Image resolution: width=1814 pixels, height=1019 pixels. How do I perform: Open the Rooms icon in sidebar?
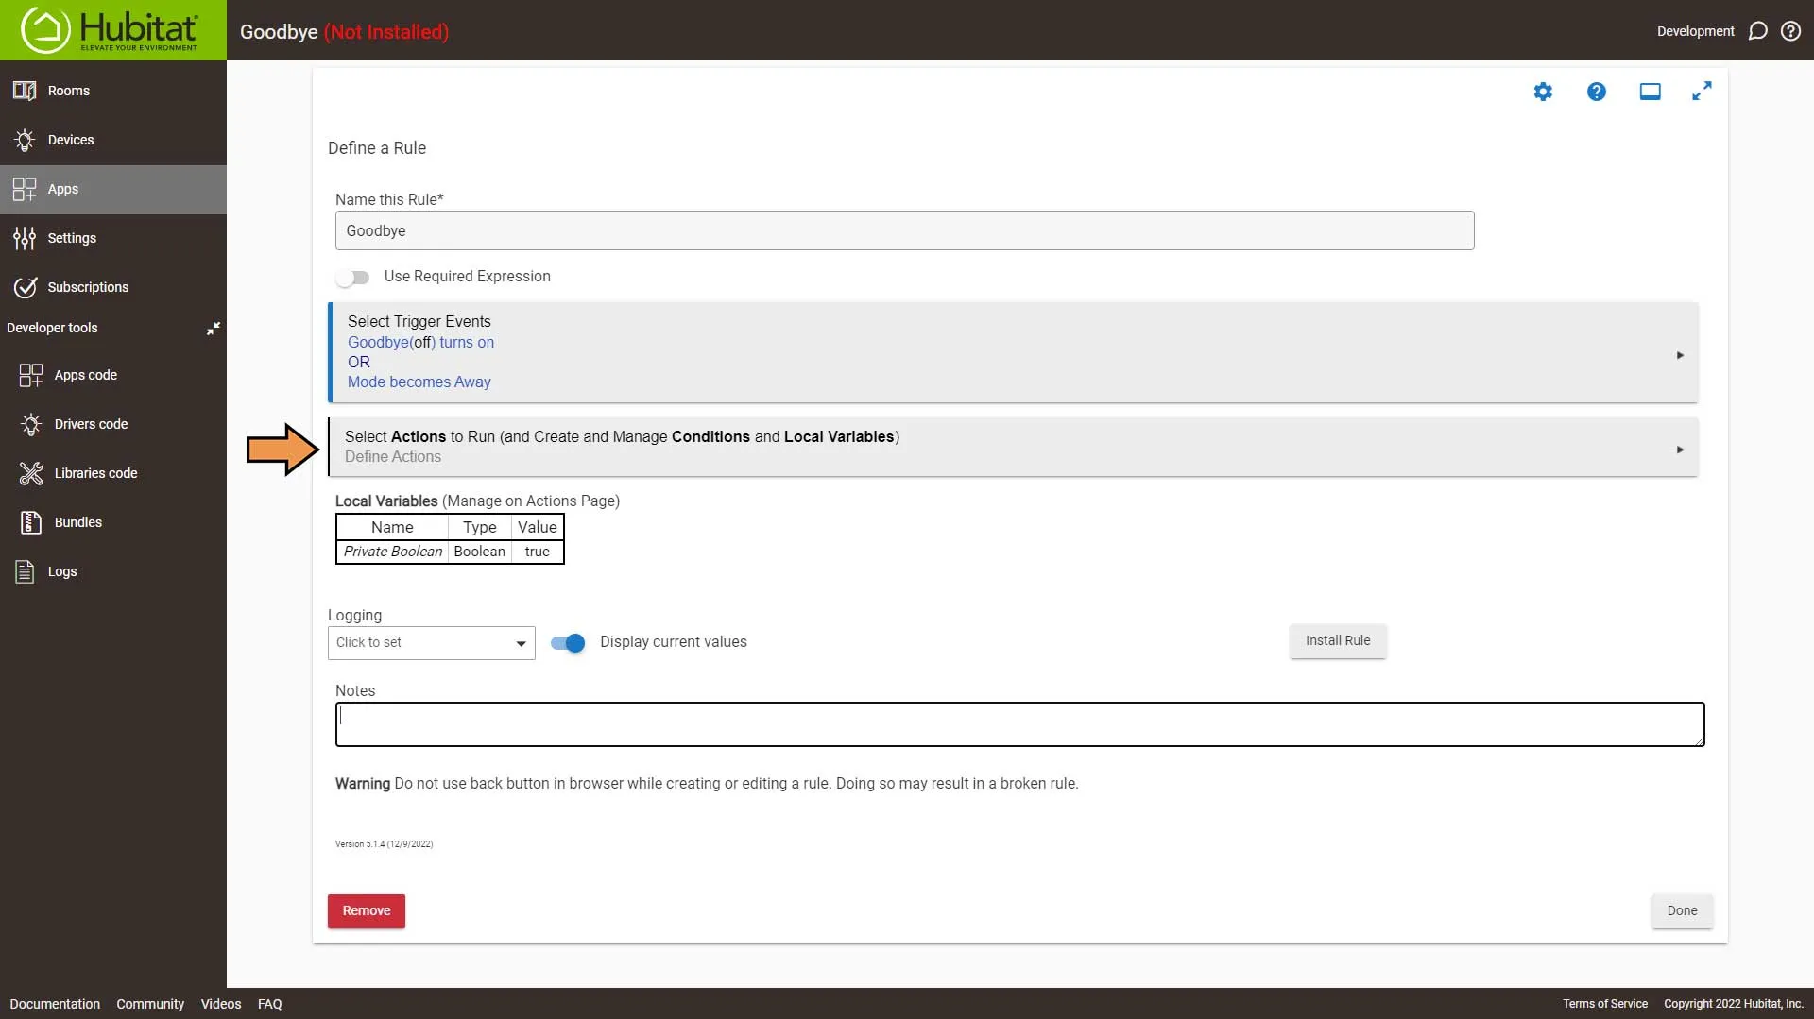click(x=25, y=91)
